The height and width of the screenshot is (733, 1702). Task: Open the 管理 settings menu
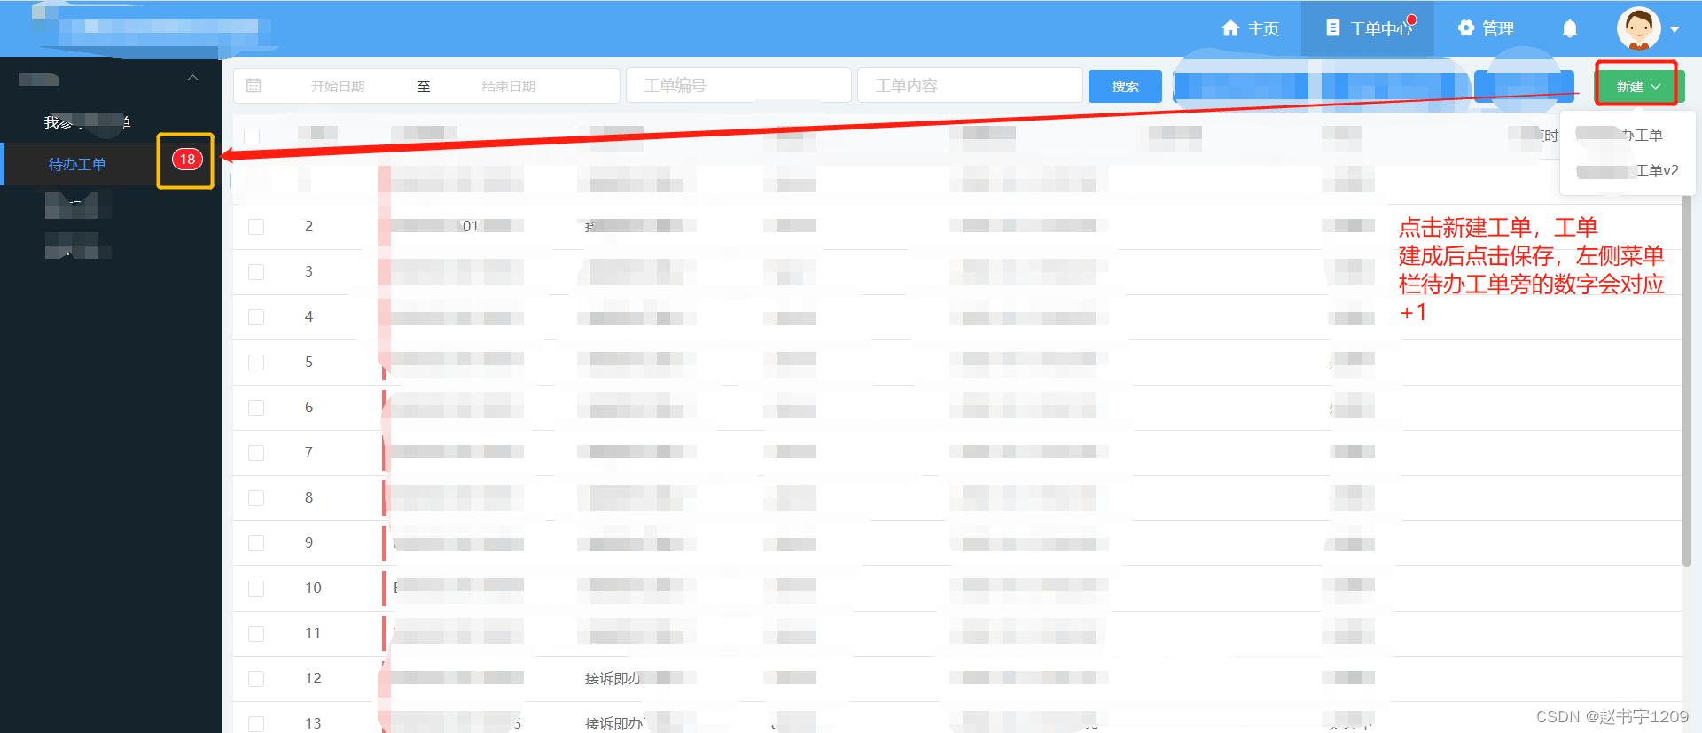1486,28
